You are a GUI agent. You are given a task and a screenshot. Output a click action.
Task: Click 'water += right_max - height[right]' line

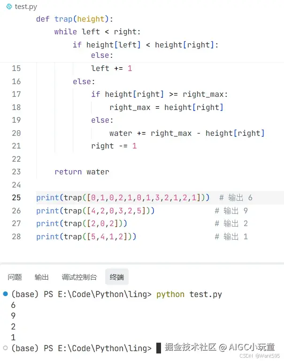point(187,133)
